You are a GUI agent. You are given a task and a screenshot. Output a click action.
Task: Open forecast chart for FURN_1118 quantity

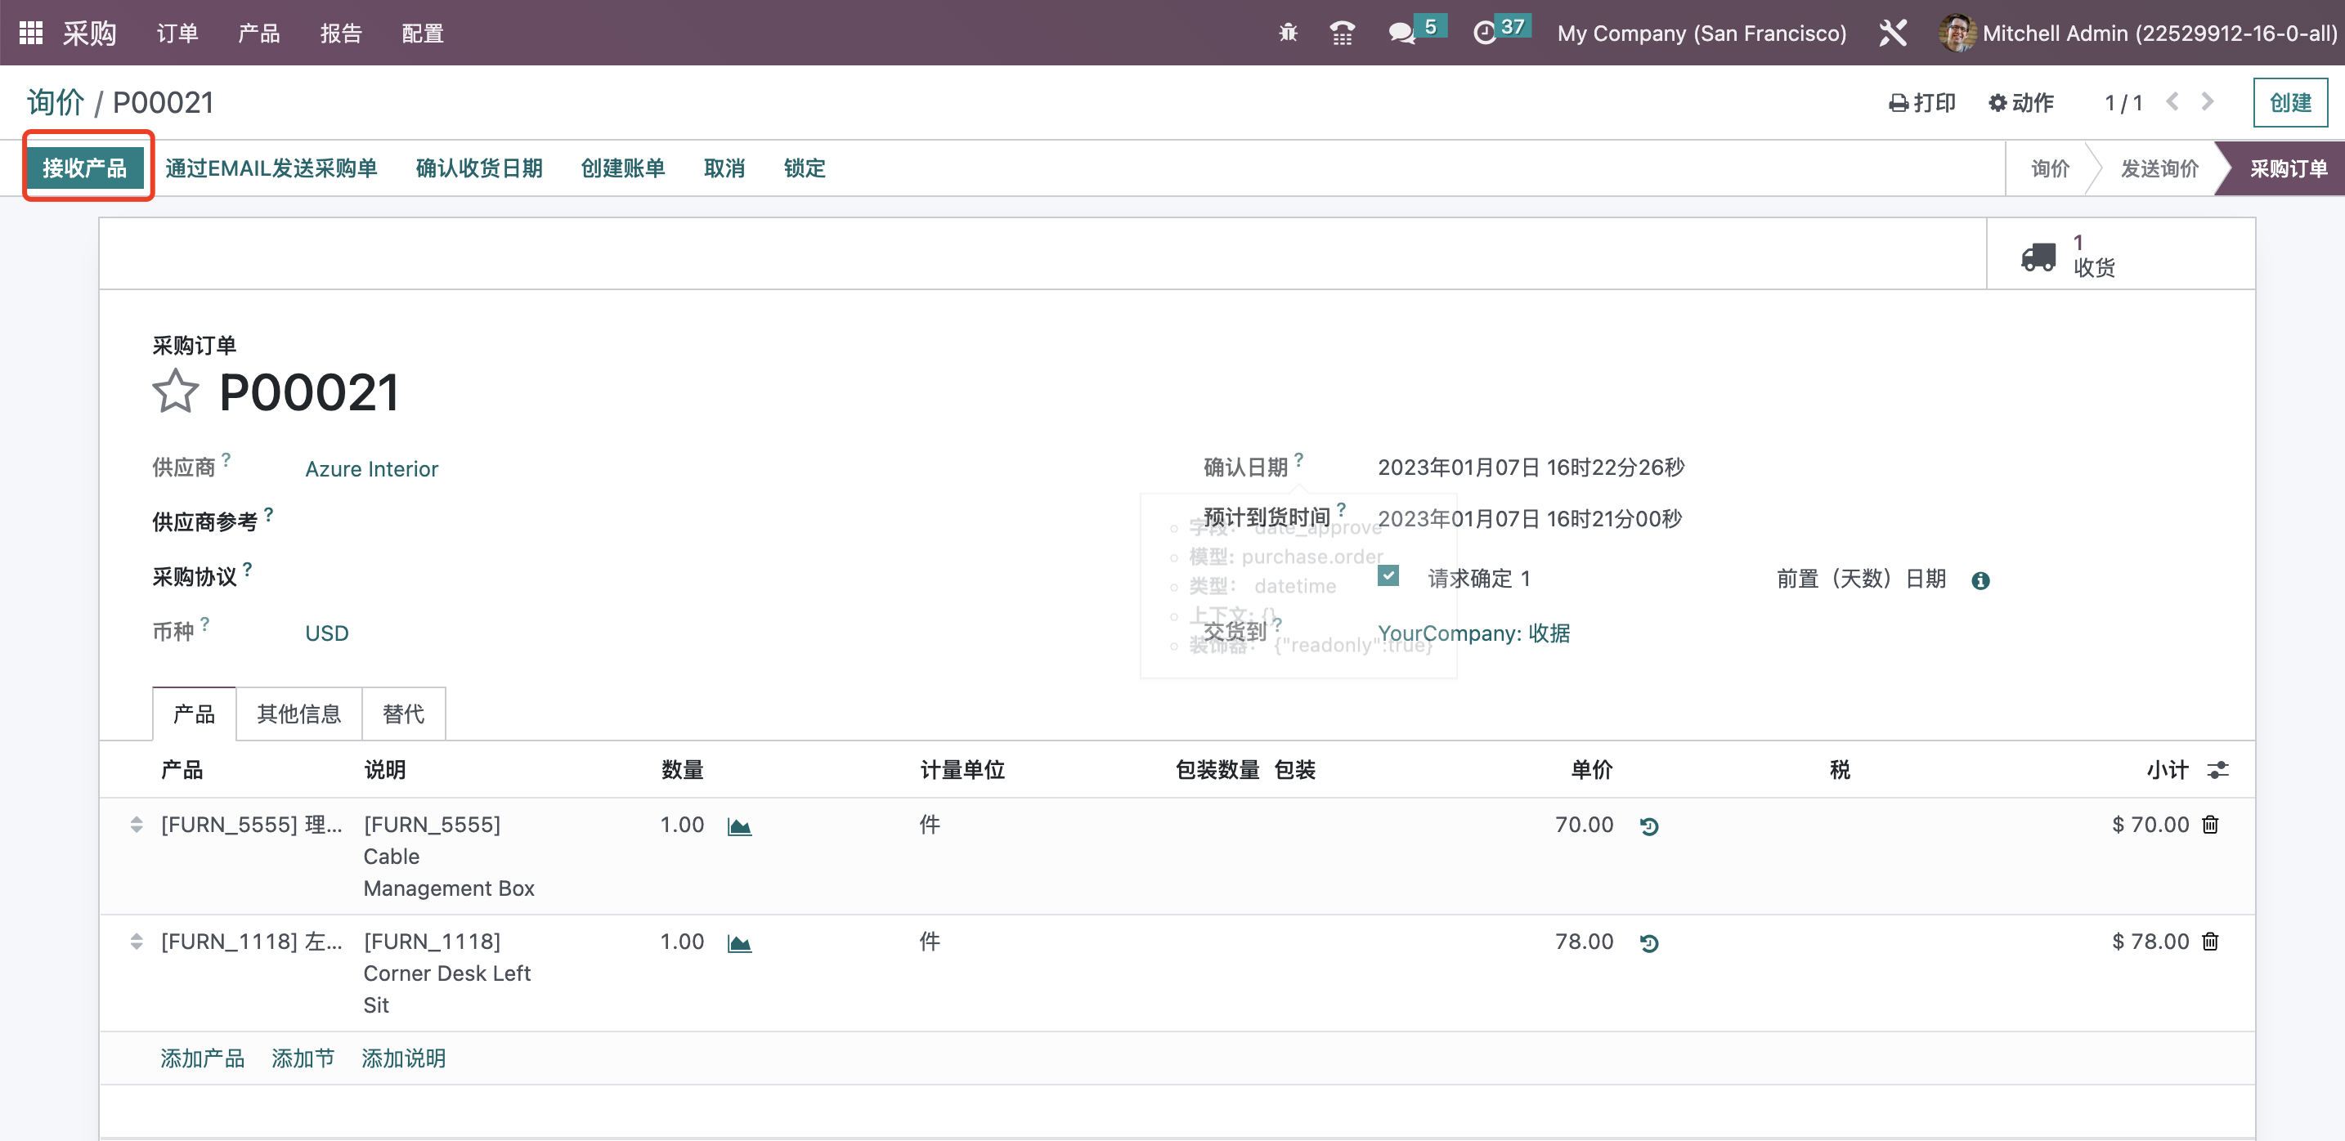(739, 943)
